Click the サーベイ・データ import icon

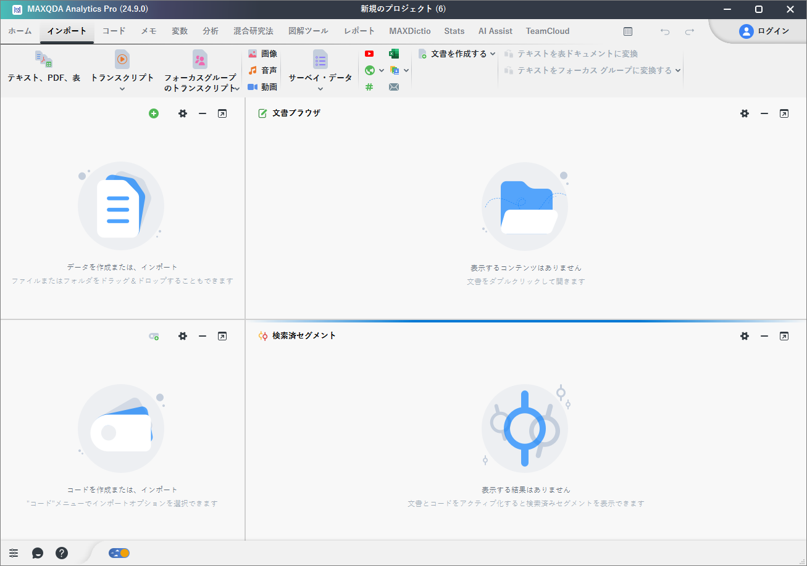point(320,59)
